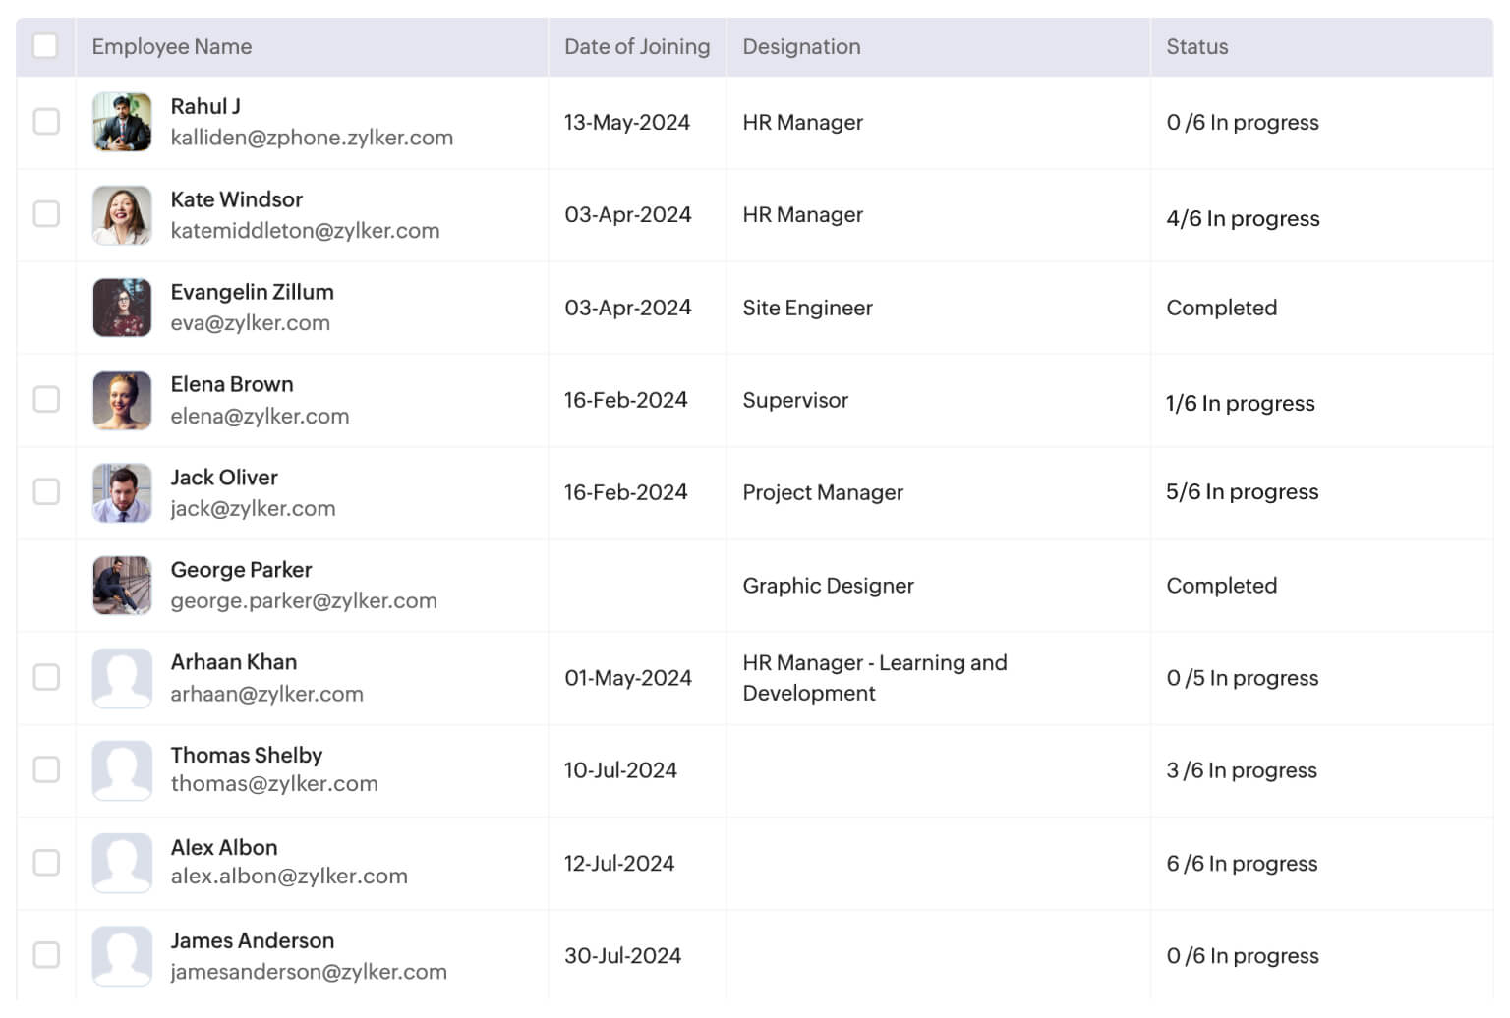This screenshot has height=1018, width=1510.
Task: Tick the checkbox beside Elena Brown
Action: click(46, 400)
